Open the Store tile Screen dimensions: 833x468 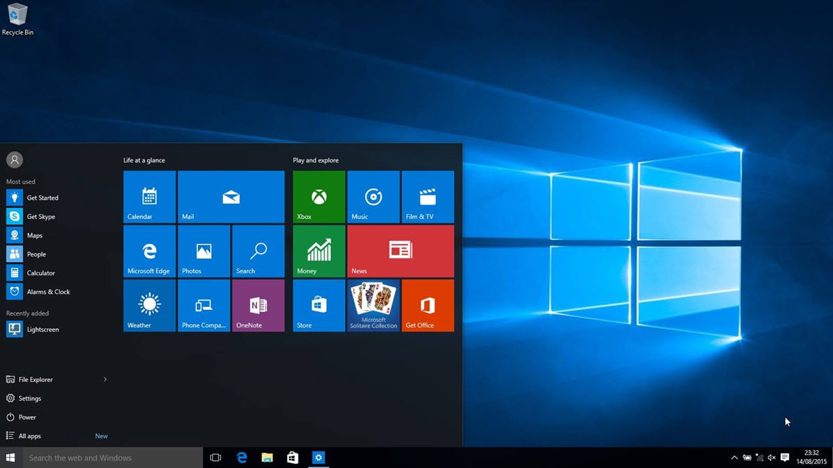coord(319,306)
